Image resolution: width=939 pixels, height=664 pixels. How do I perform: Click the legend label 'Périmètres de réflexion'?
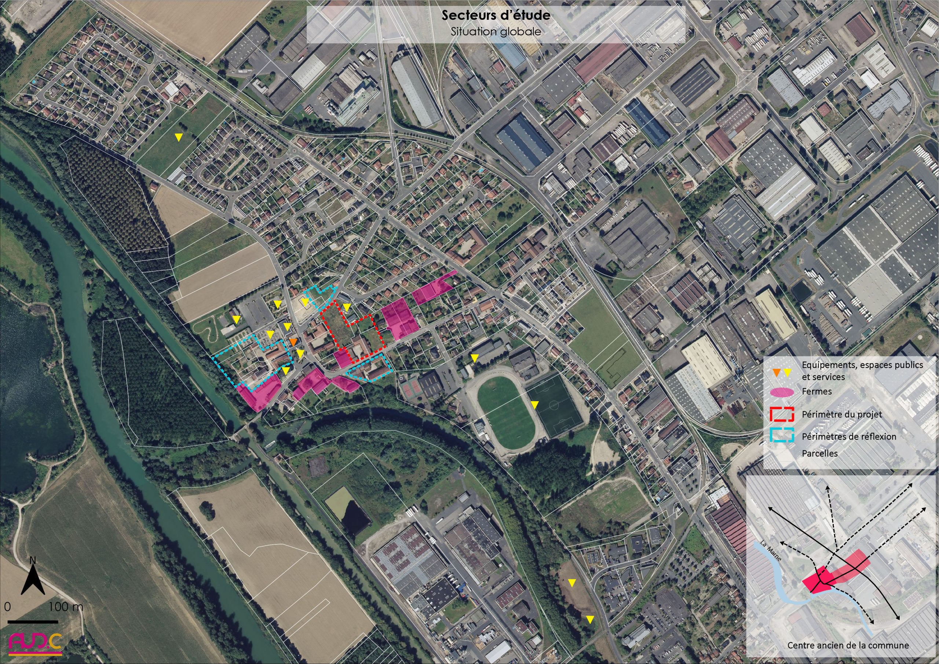coord(849,436)
